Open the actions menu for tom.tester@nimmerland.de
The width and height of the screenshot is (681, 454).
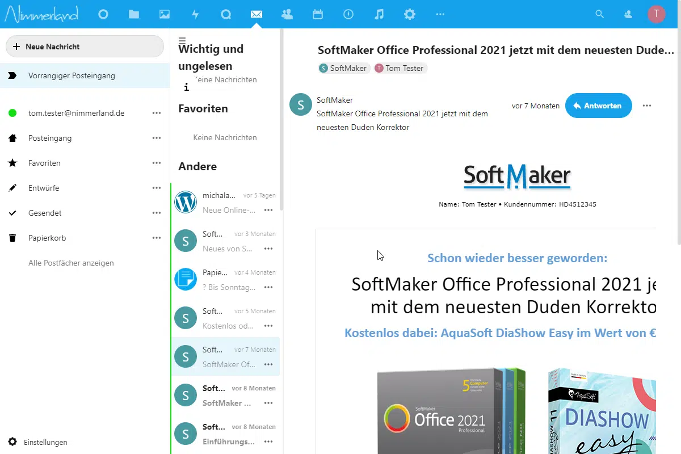tap(157, 113)
